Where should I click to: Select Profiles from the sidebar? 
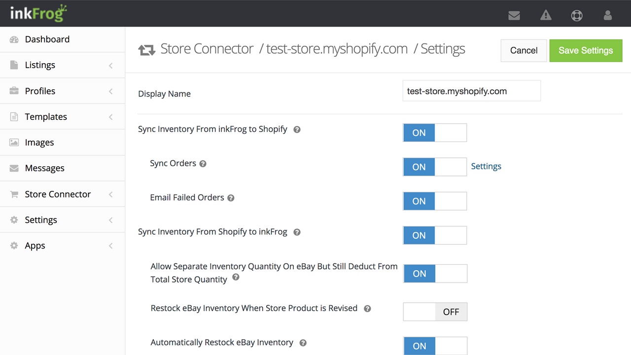[40, 91]
